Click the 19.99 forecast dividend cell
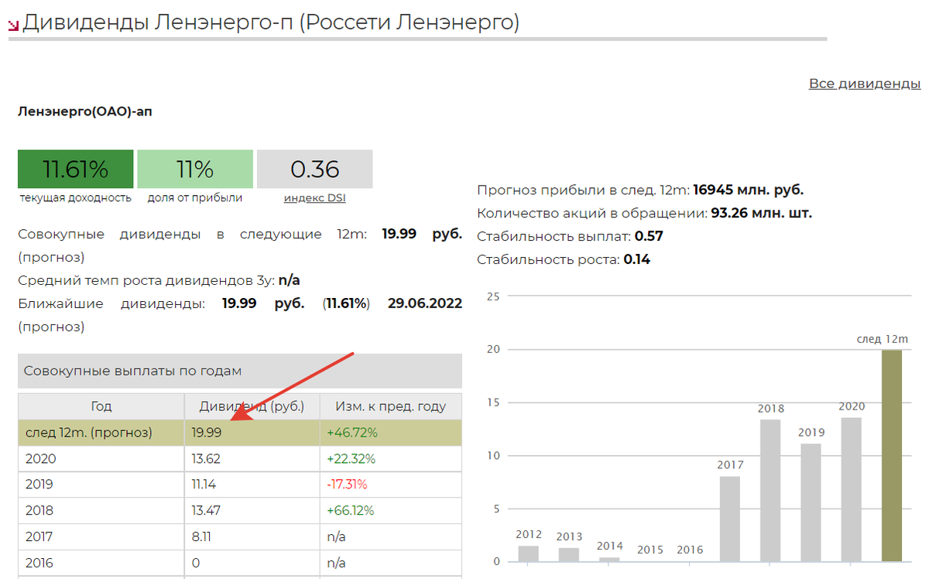This screenshot has height=579, width=929. pyautogui.click(x=252, y=433)
